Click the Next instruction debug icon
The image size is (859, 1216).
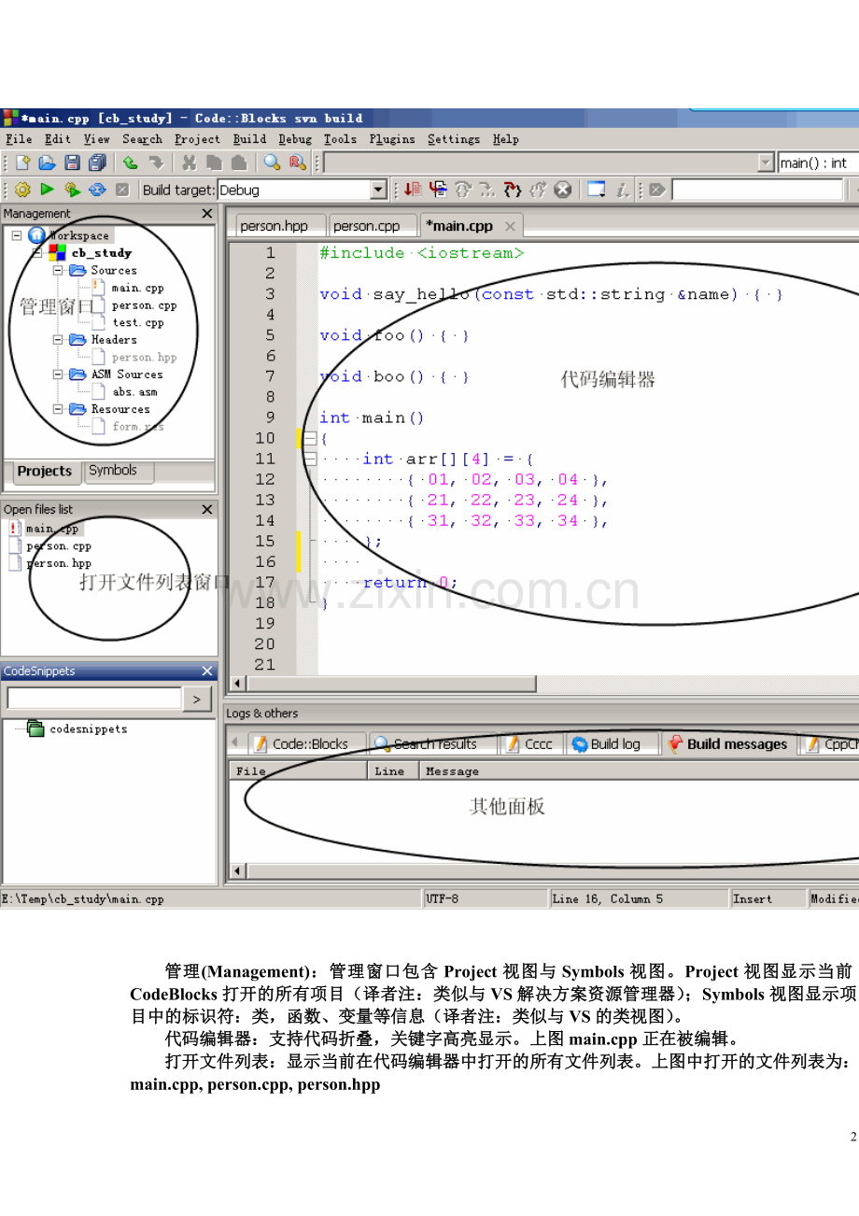tap(487, 190)
